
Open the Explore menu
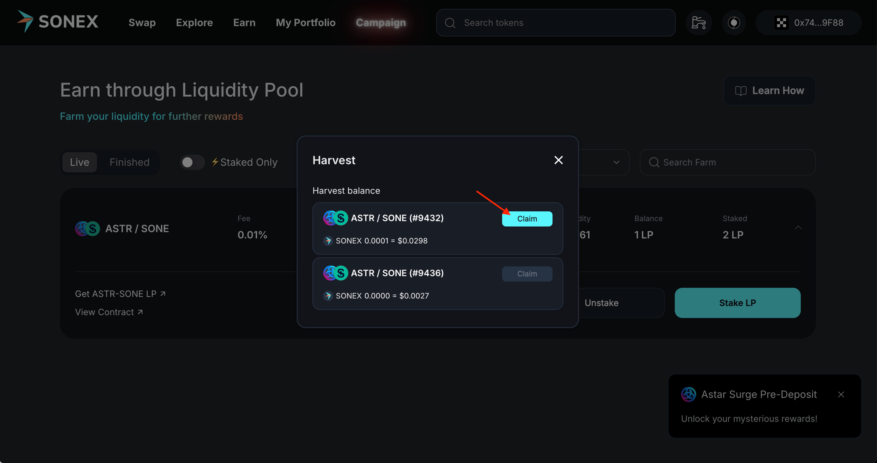point(194,23)
